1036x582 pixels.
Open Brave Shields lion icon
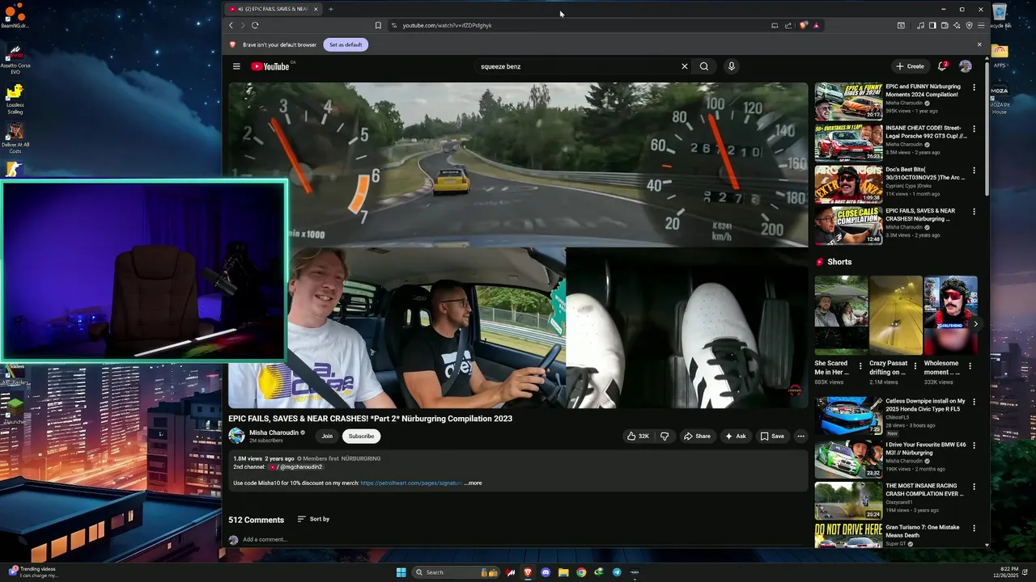point(803,25)
